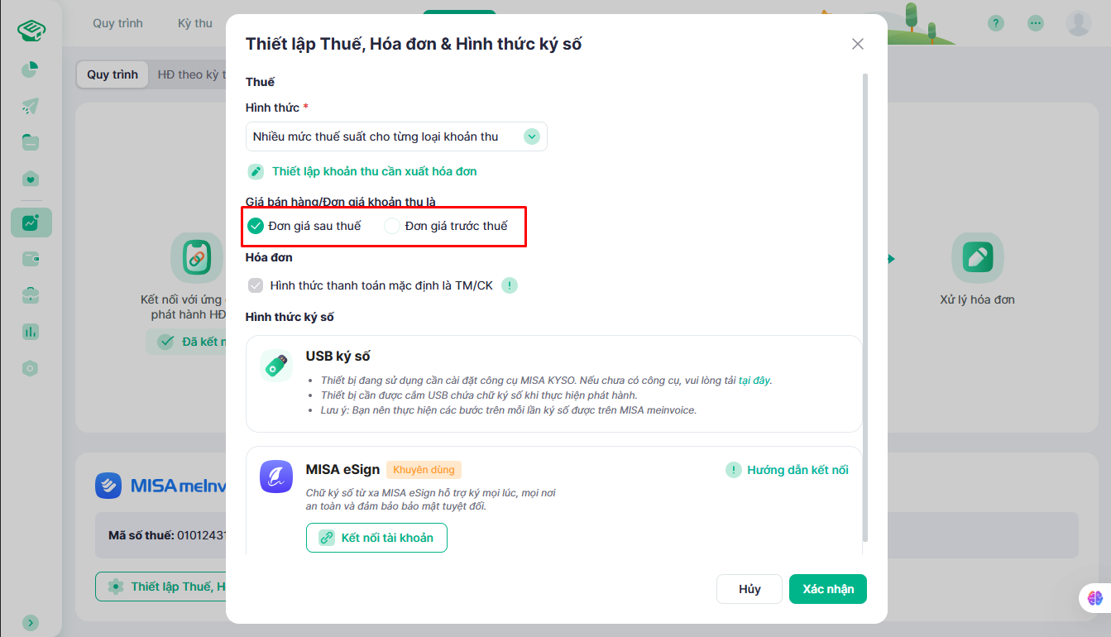The width and height of the screenshot is (1111, 637).
Task: Open the Thiết lập khoản thu cần xuất hóa đơn link
Action: tap(374, 171)
